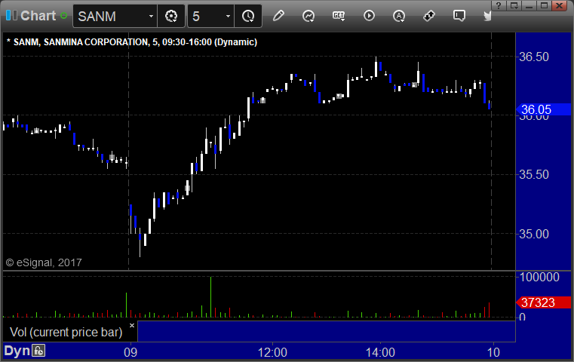The width and height of the screenshot is (574, 362).
Task: Open the time template clock icon
Action: click(x=248, y=16)
